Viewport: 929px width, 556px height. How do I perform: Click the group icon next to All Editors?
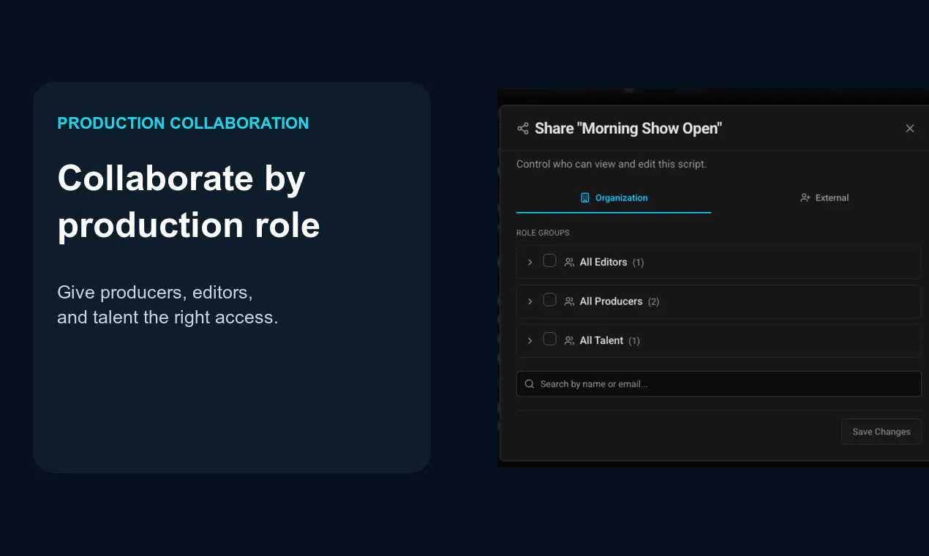569,262
